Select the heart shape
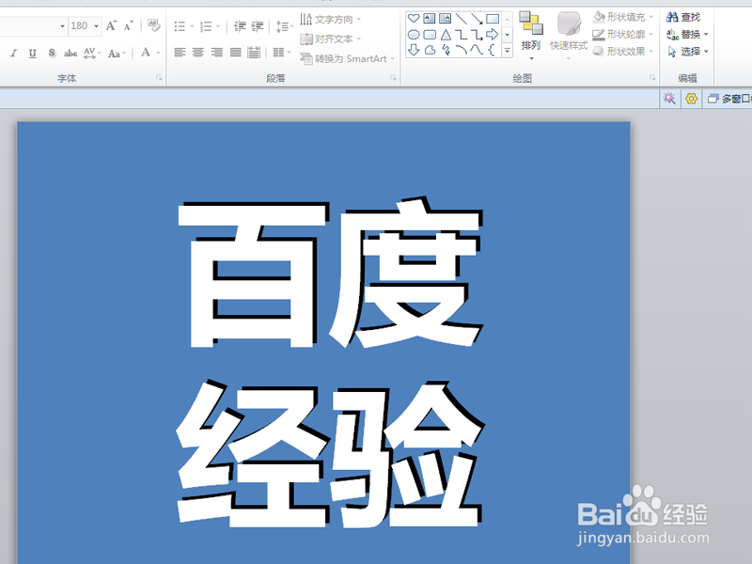Screen dimensions: 752x564 (414, 19)
